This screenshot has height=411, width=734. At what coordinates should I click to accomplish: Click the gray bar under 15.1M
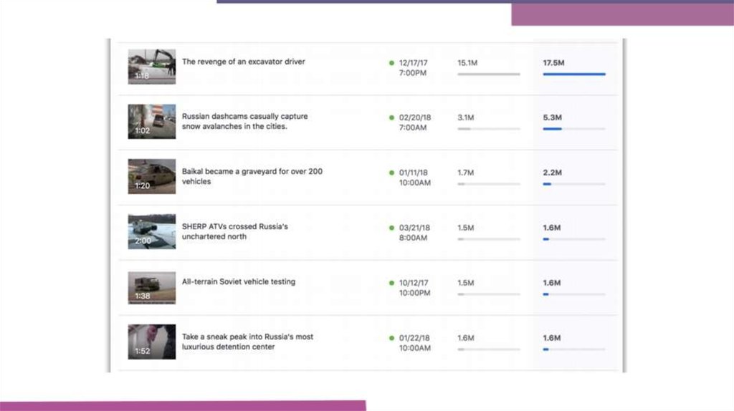pyautogui.click(x=489, y=74)
